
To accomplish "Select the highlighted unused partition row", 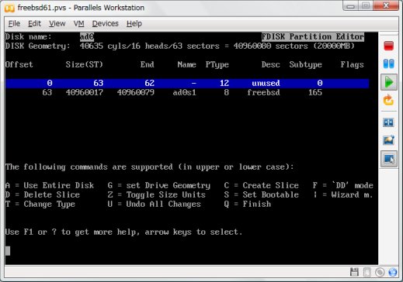I will [187, 83].
